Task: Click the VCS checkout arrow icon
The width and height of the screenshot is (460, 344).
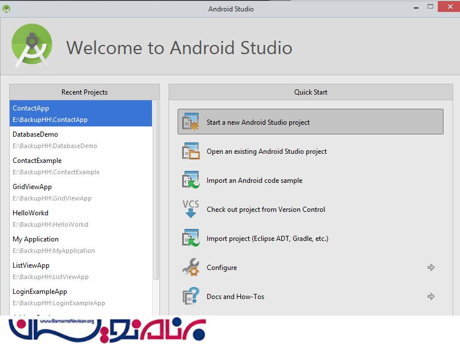Action: coord(190,209)
